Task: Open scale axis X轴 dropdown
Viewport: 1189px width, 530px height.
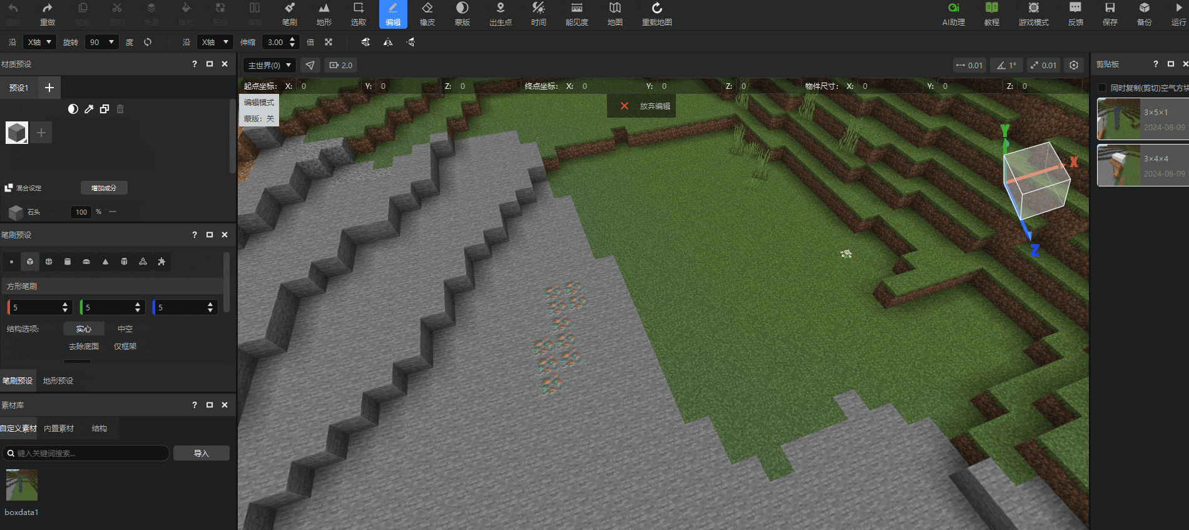Action: pyautogui.click(x=215, y=42)
